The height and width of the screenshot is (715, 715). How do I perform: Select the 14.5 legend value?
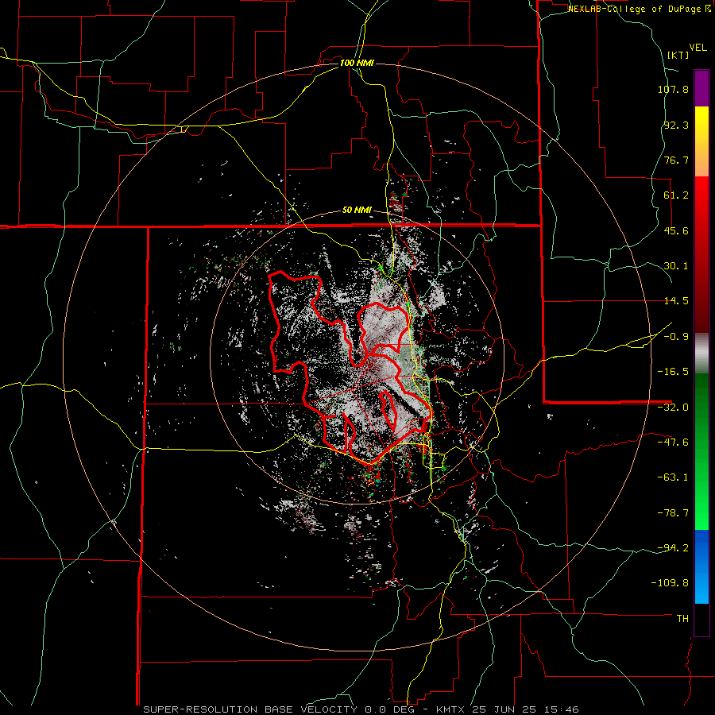(x=676, y=301)
